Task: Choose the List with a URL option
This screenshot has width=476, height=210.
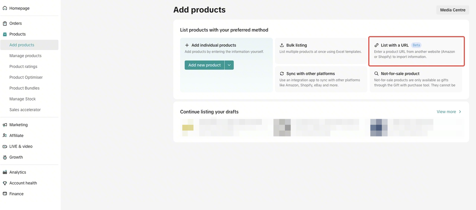Action: pyautogui.click(x=416, y=51)
